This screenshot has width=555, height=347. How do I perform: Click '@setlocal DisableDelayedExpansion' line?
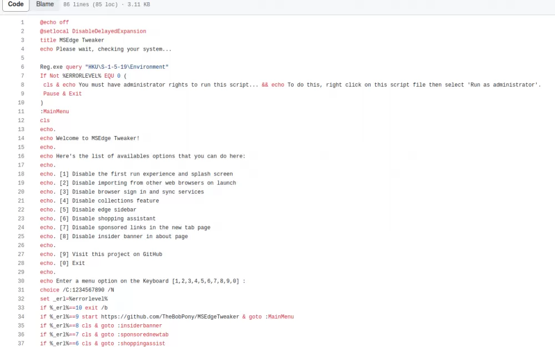[x=93, y=31]
